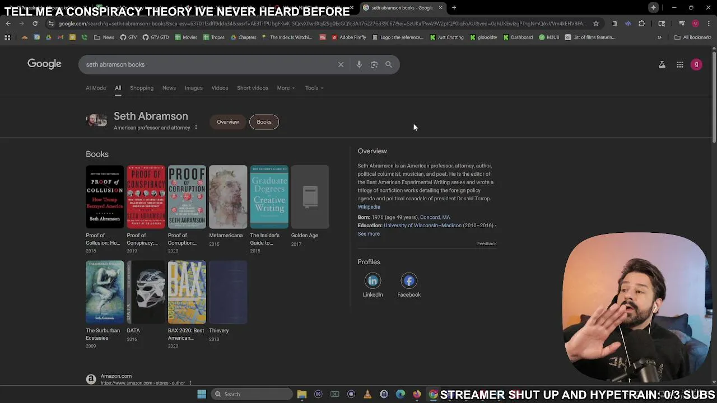Open the more options dots beside Seth Abramson

[195, 128]
